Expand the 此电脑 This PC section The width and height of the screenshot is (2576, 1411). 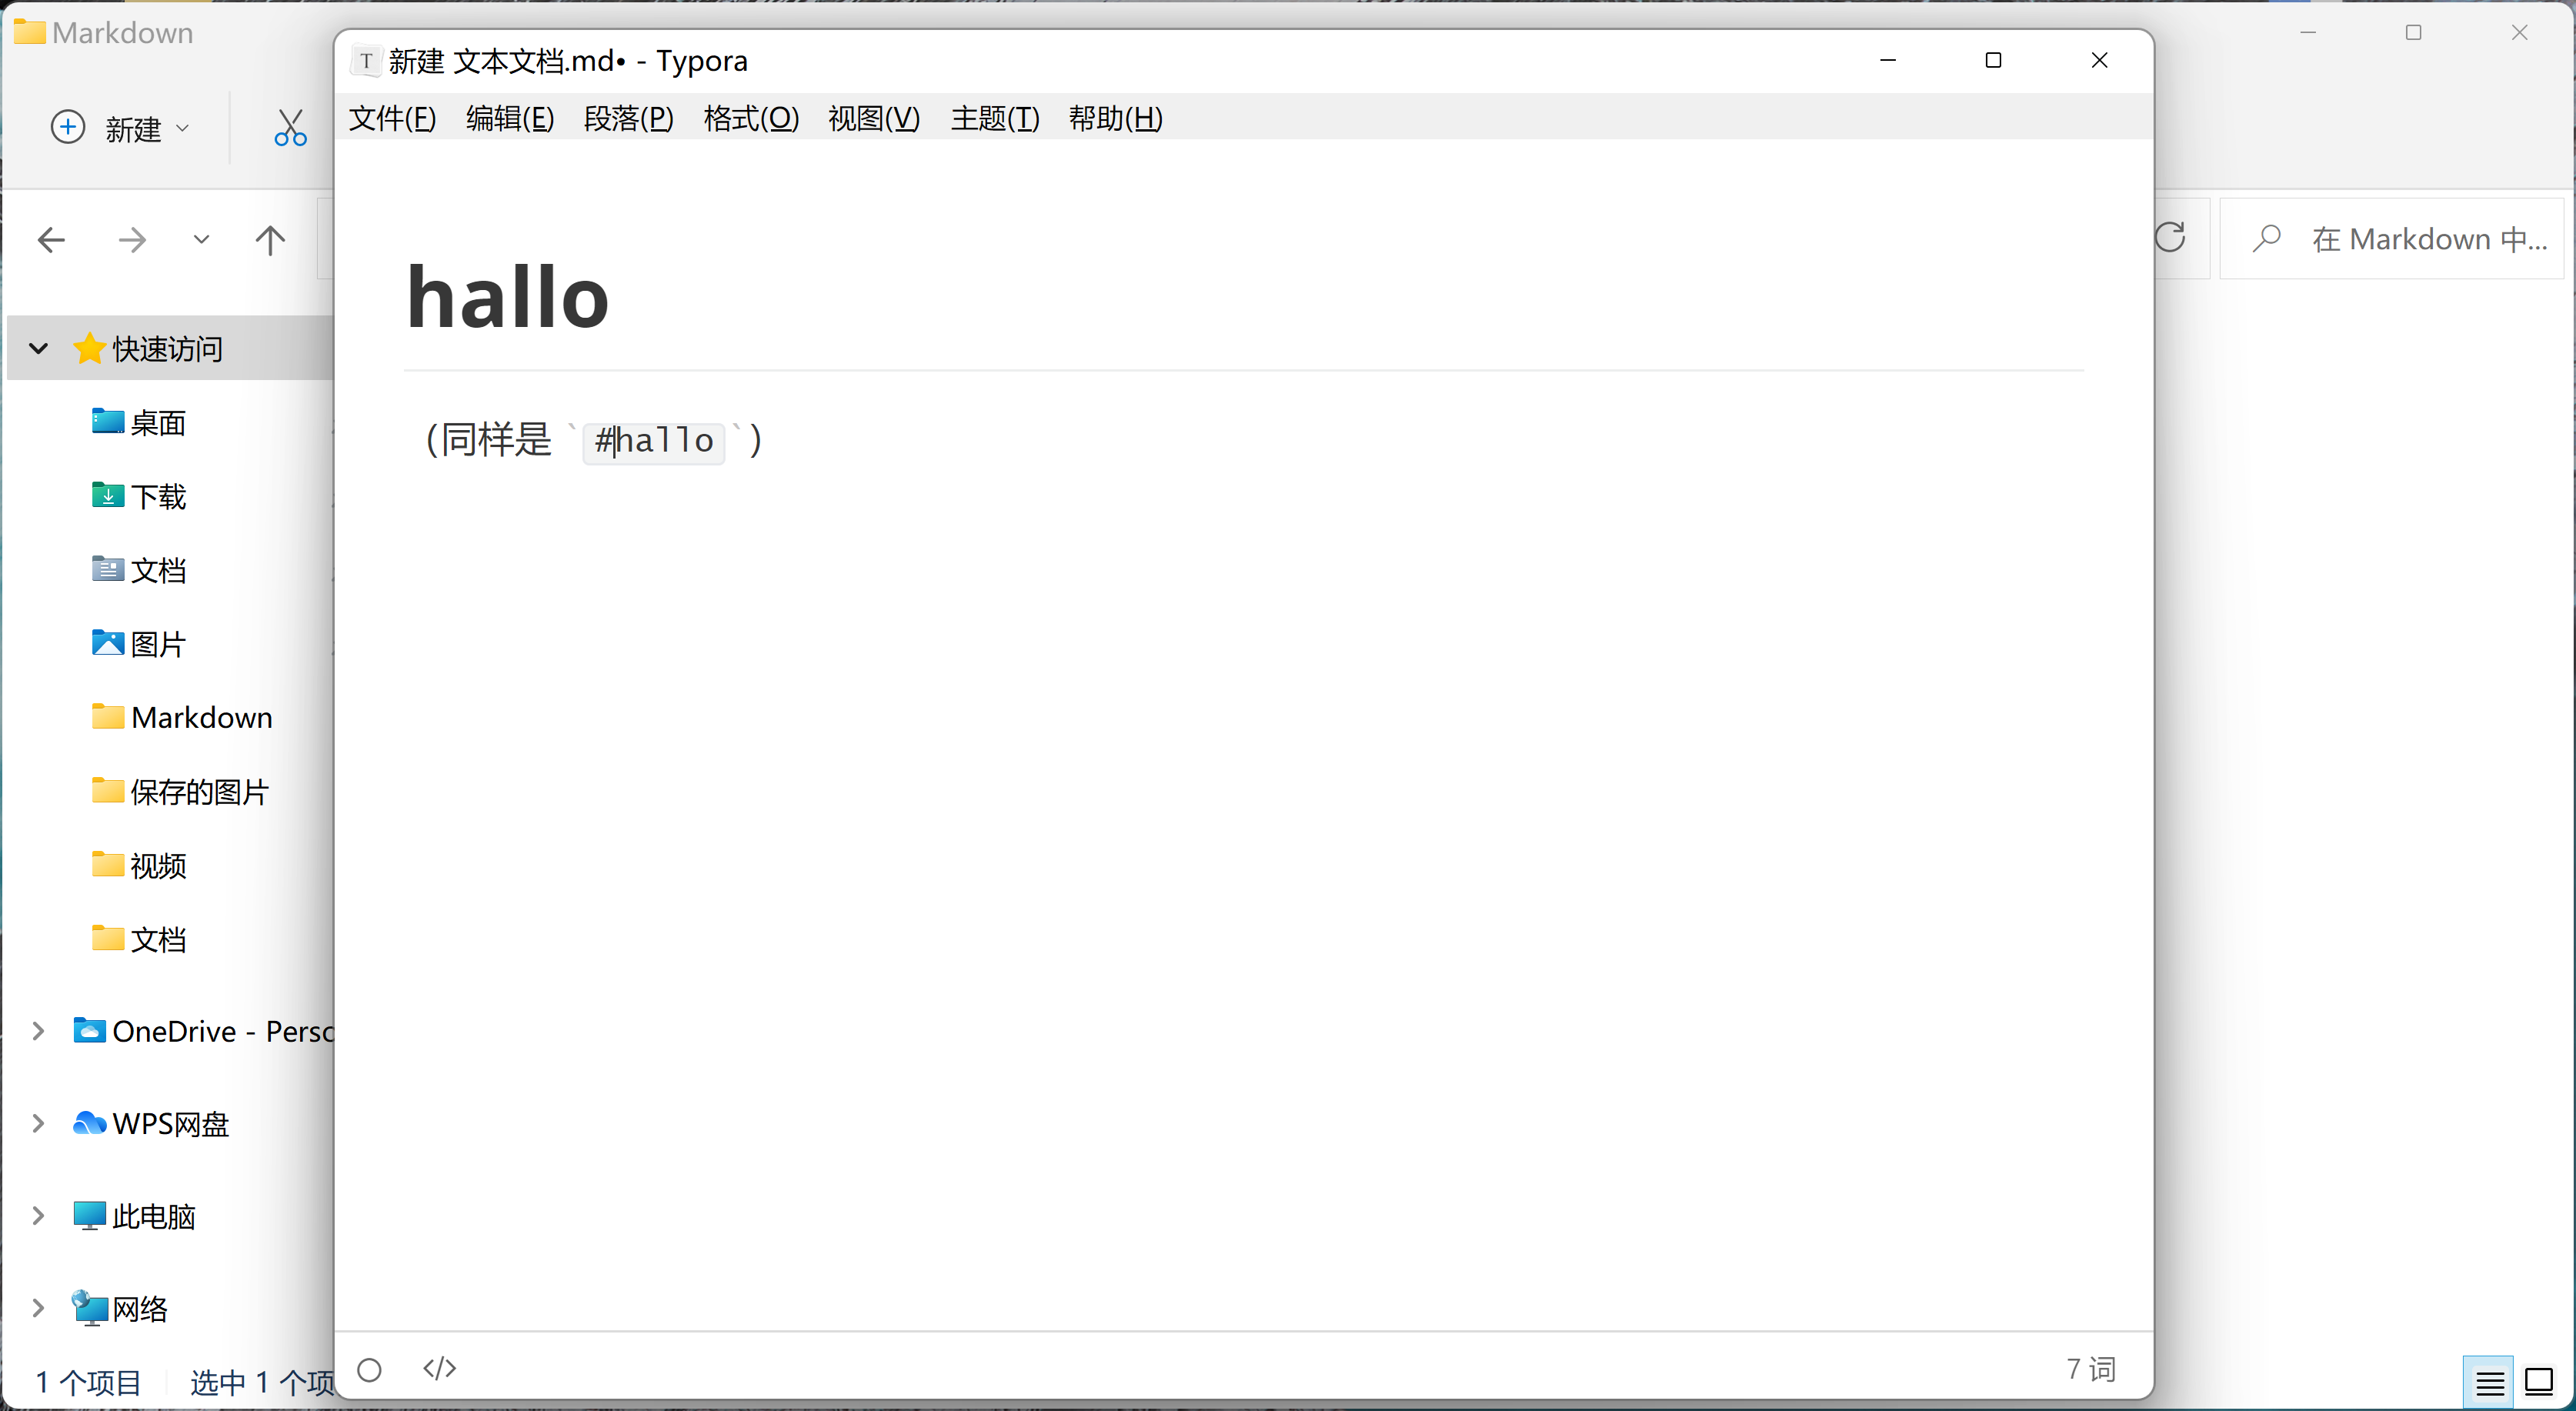pyautogui.click(x=38, y=1215)
